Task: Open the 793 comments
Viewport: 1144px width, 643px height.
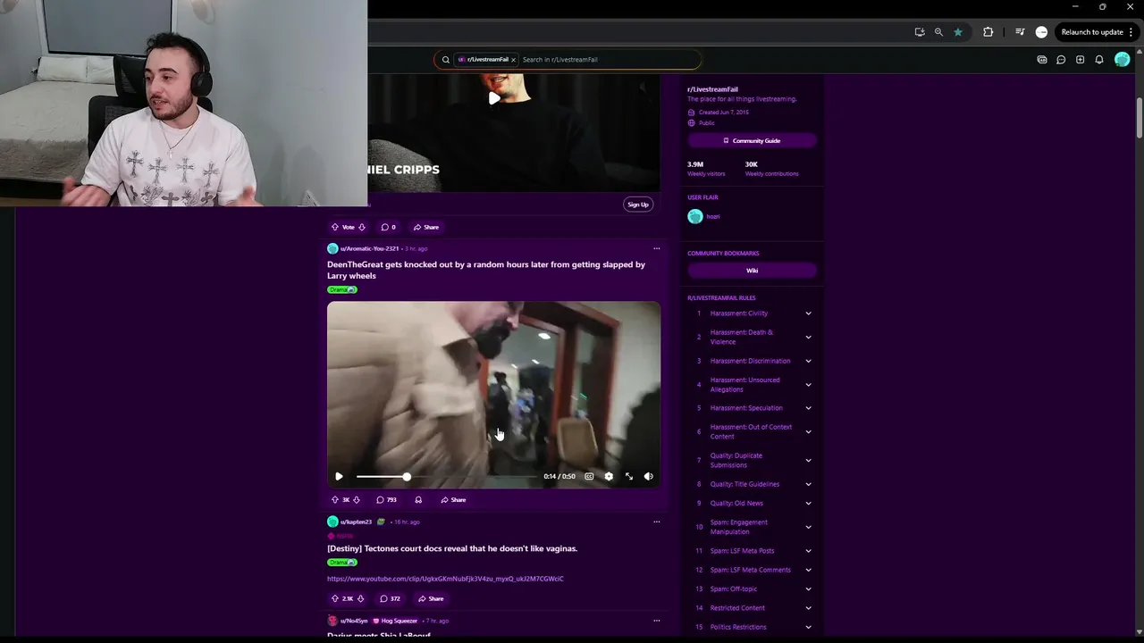Action: [386, 500]
